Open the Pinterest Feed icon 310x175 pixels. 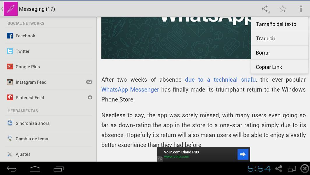coord(10,97)
